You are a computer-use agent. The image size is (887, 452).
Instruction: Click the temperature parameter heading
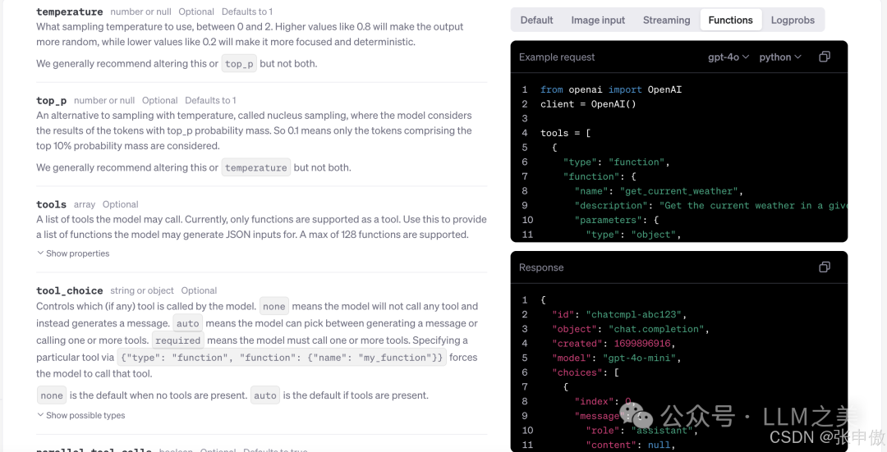pyautogui.click(x=70, y=12)
